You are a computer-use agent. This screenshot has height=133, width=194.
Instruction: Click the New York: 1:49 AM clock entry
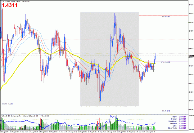pos(177,128)
